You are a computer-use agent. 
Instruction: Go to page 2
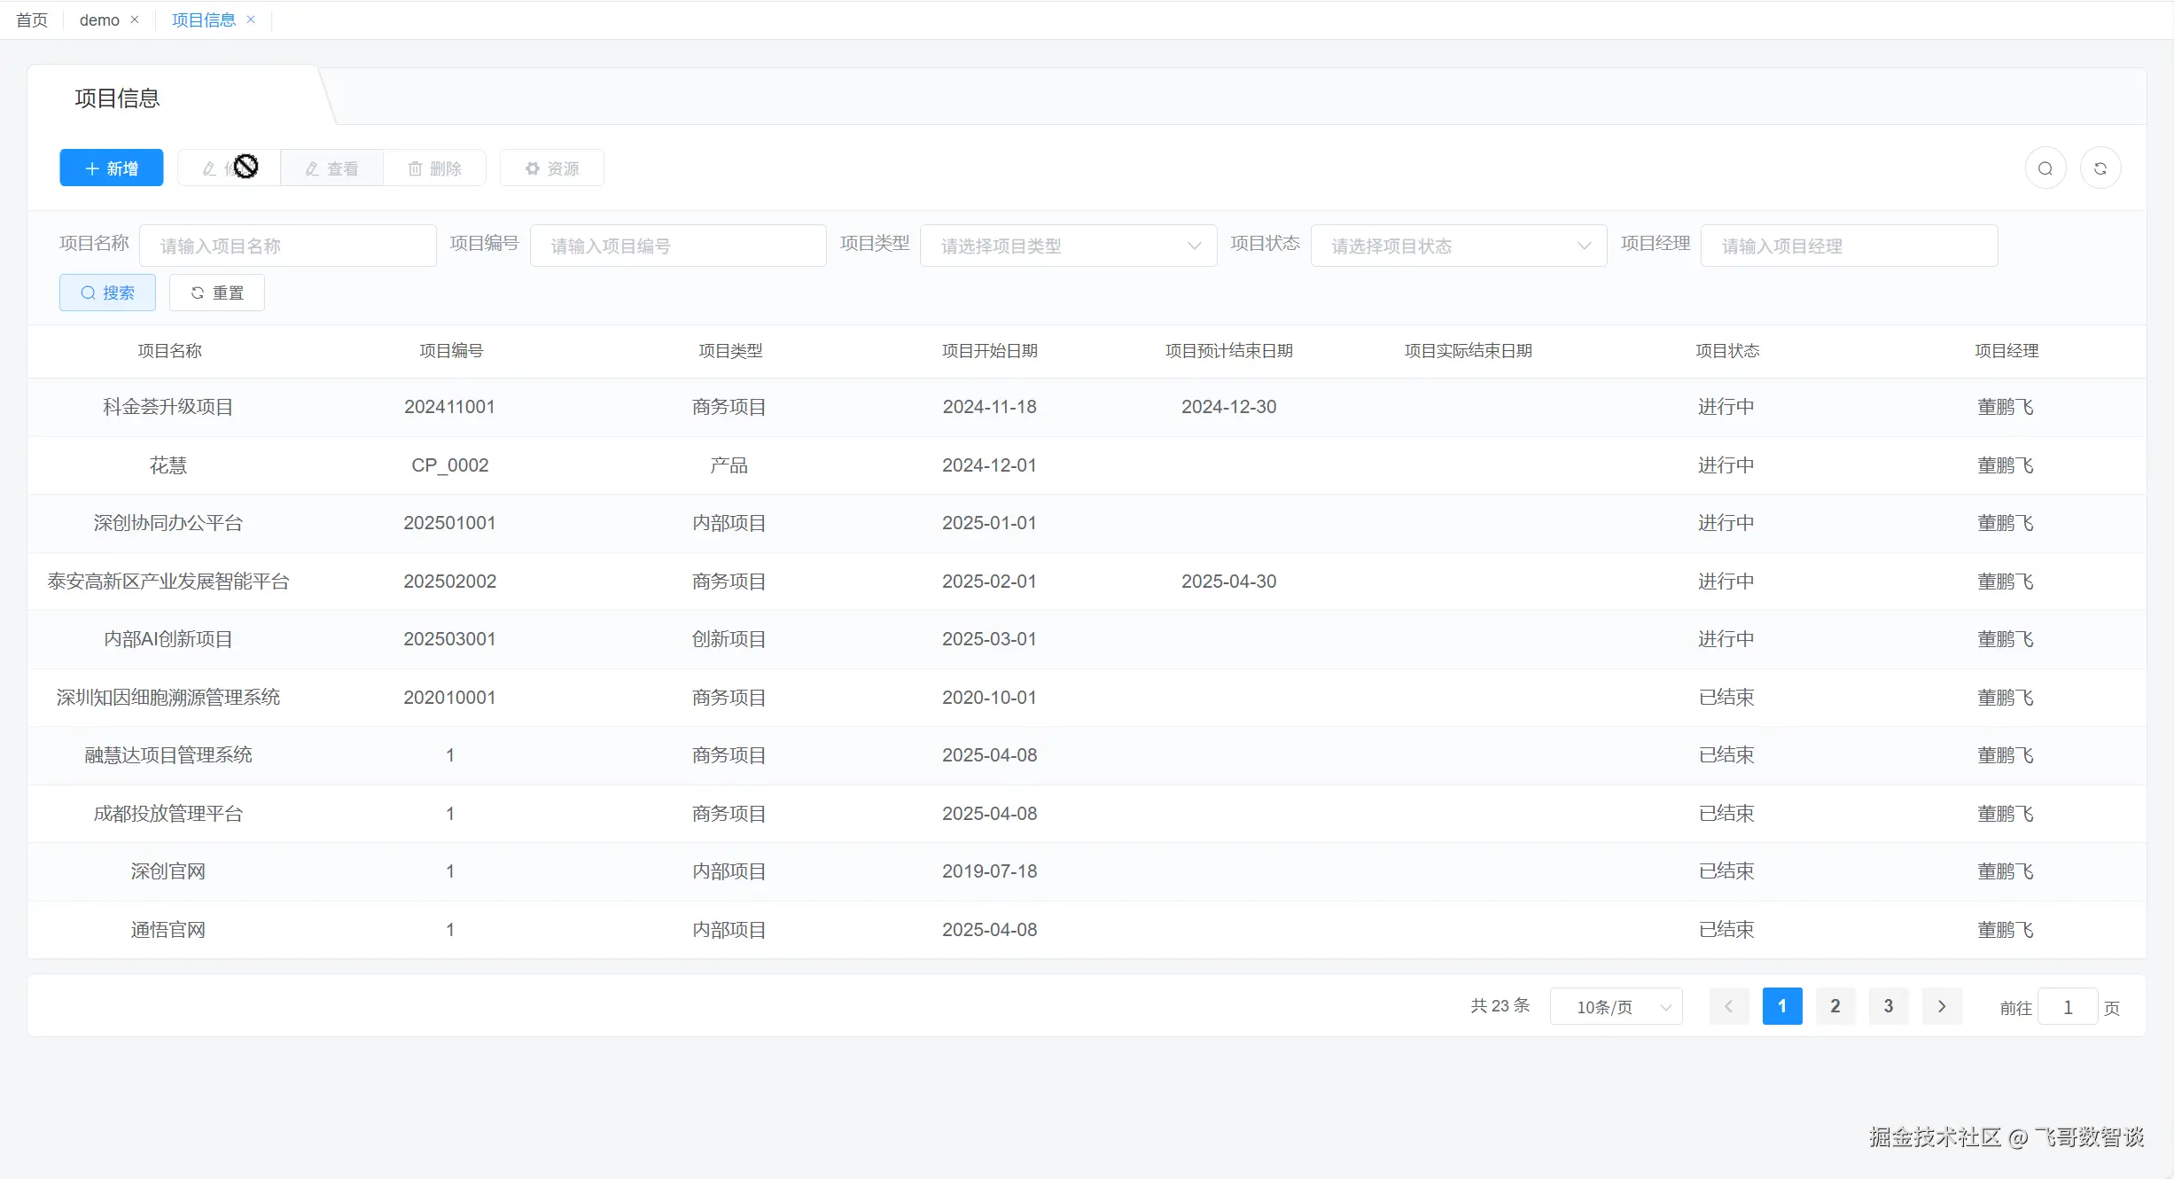(x=1835, y=1006)
